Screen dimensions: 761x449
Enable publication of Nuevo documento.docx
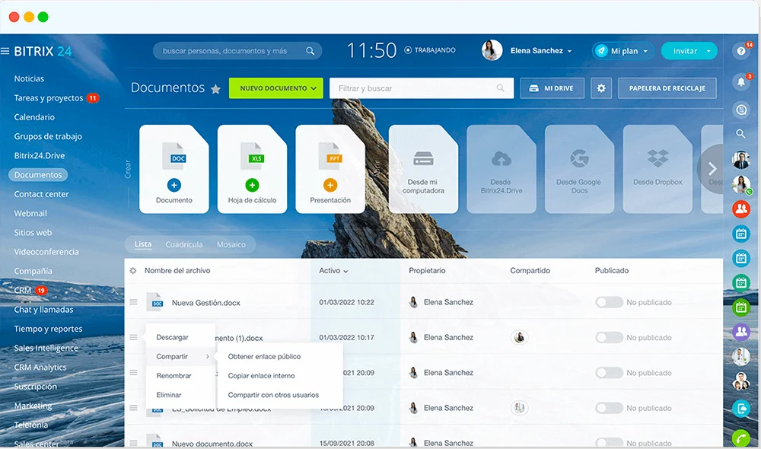608,442
